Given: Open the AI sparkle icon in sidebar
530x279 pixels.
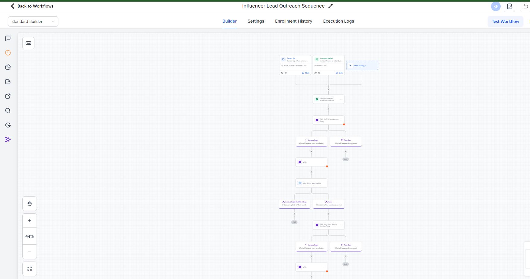Looking at the screenshot, I should [x=8, y=139].
